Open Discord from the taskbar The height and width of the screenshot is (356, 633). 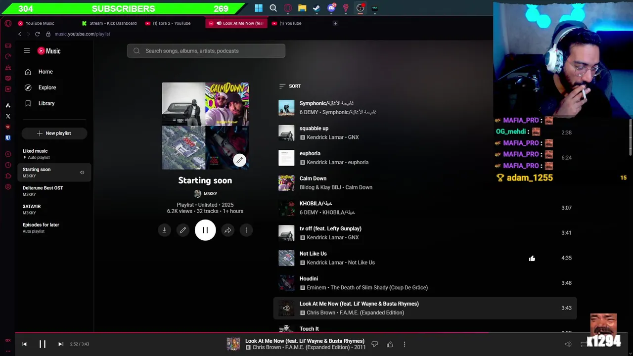point(331,8)
